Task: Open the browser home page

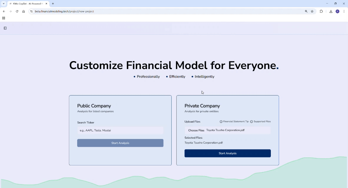Action: [24, 11]
